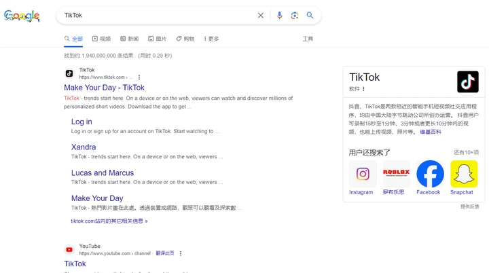Open Make Your Day - TikTok result
The width and height of the screenshot is (489, 273).
tap(104, 88)
